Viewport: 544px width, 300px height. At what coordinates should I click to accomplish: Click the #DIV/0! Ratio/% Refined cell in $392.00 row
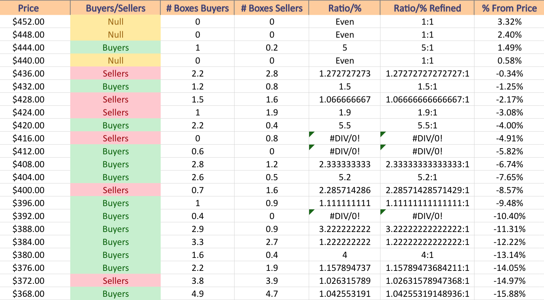427,216
